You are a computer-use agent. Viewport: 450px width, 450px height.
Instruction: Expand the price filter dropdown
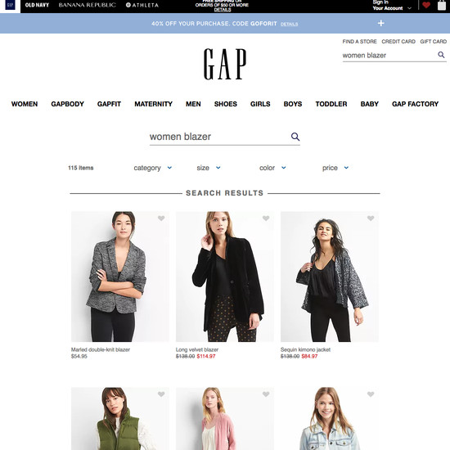335,168
